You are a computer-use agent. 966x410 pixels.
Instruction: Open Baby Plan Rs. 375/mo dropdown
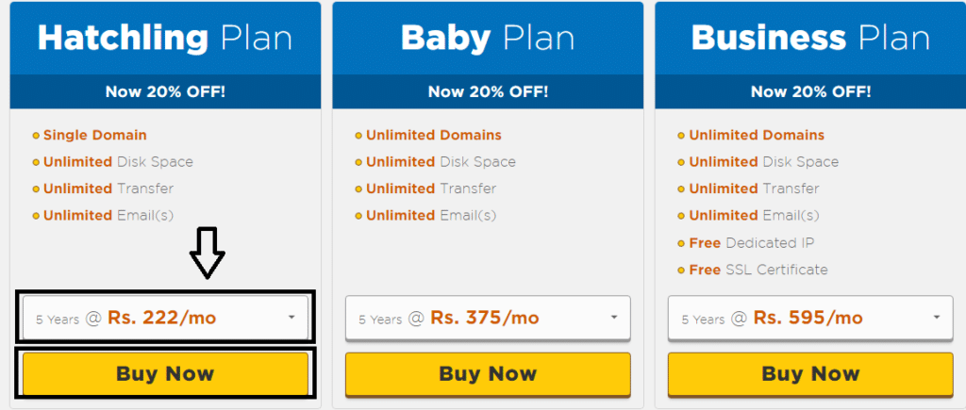pos(488,318)
